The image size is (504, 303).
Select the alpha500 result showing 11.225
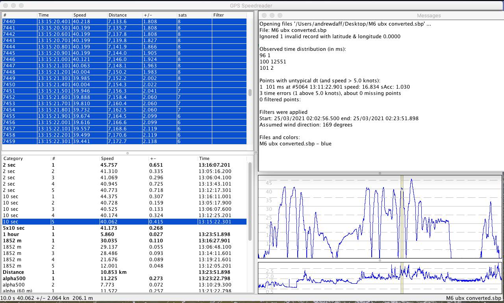pyautogui.click(x=118, y=279)
